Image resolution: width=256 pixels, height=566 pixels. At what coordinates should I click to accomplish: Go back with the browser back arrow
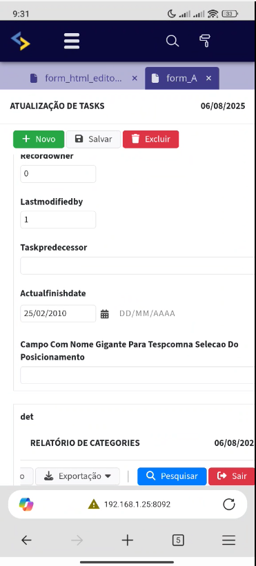[x=26, y=540]
